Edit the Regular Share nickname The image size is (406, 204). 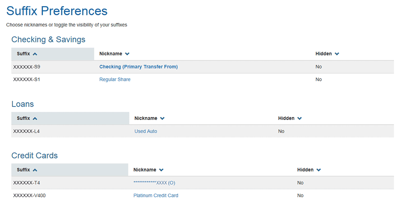115,80
